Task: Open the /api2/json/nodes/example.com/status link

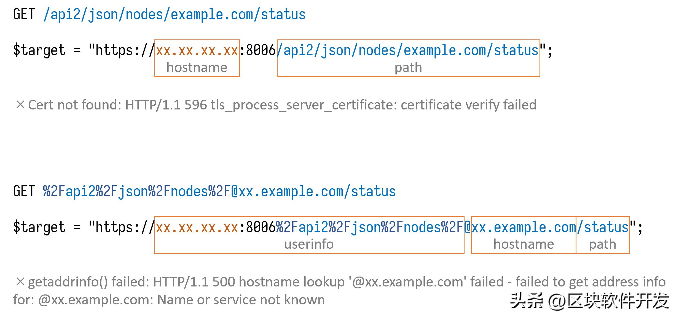Action: click(x=174, y=14)
